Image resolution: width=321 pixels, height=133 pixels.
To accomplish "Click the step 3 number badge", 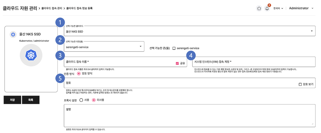I will [x=59, y=56].
